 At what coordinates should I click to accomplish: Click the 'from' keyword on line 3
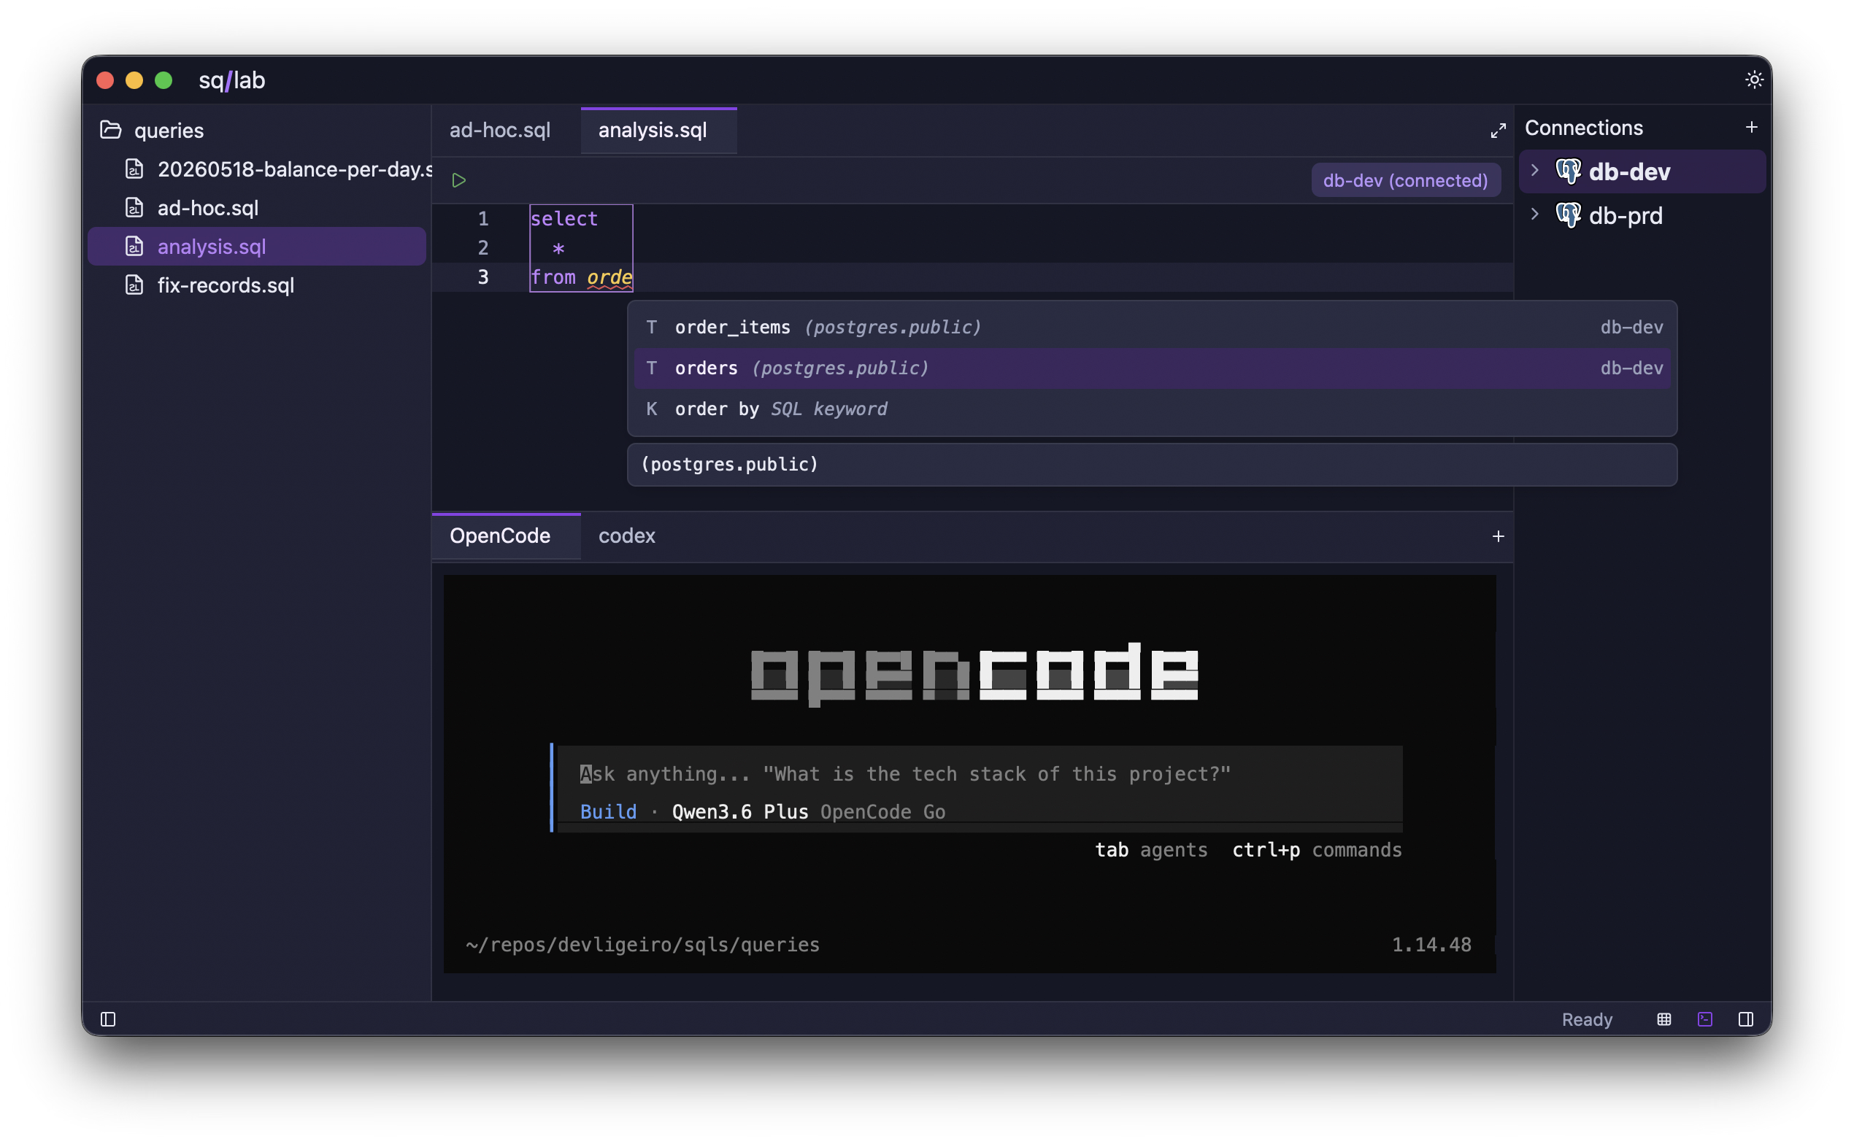(x=553, y=277)
